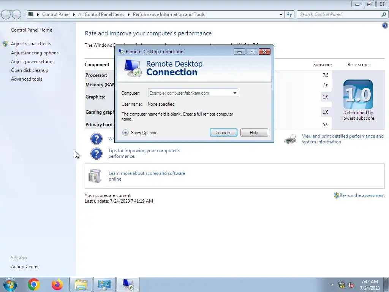Expand the Control Panel breadcrumb arrow

coord(74,15)
